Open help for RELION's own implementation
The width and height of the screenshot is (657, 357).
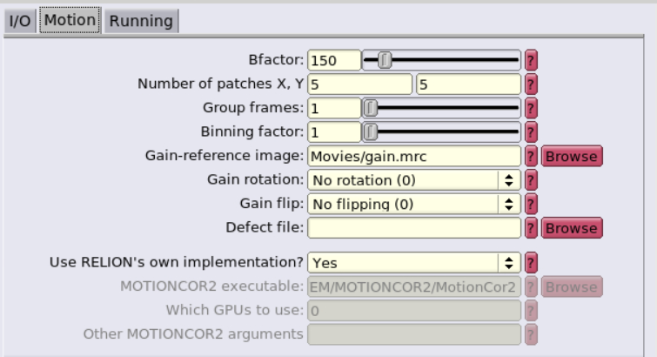pyautogui.click(x=531, y=263)
